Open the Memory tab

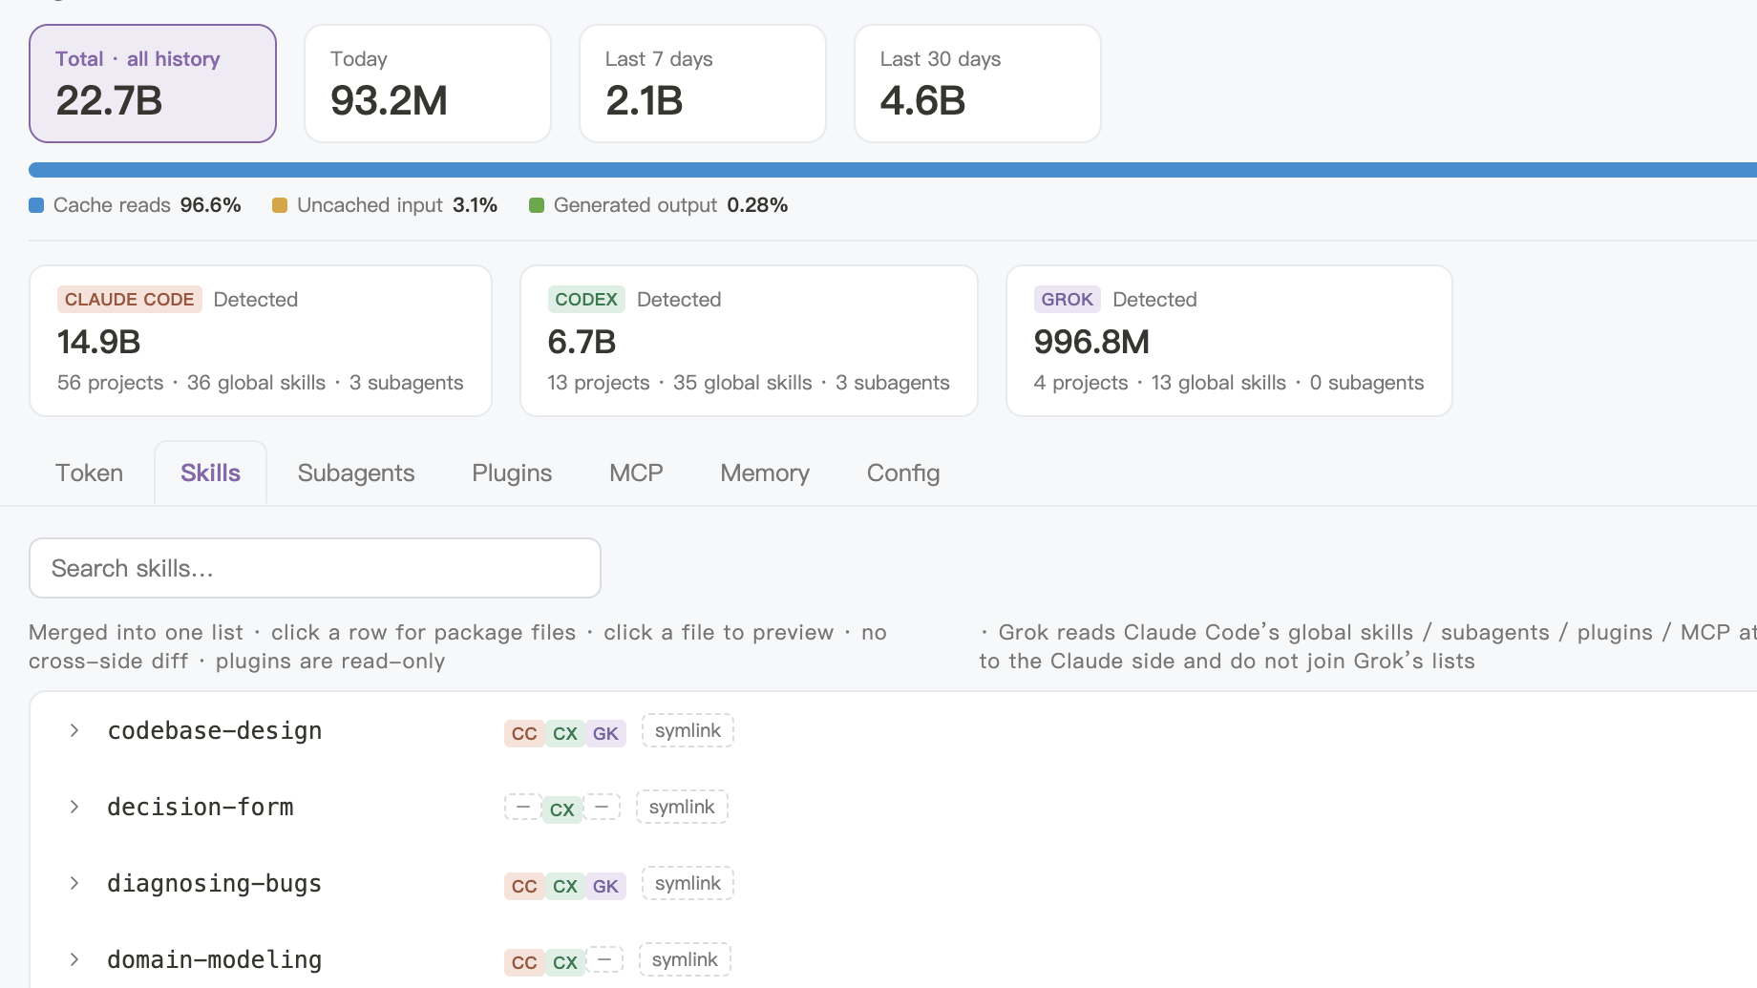point(765,473)
